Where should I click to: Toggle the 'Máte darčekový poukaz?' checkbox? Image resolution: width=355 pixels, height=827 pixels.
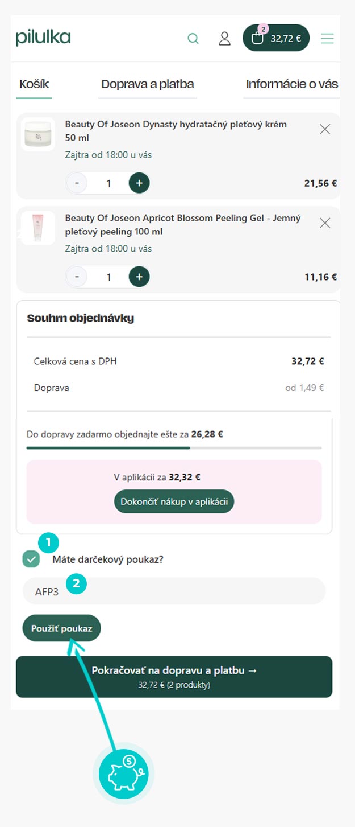tap(31, 559)
